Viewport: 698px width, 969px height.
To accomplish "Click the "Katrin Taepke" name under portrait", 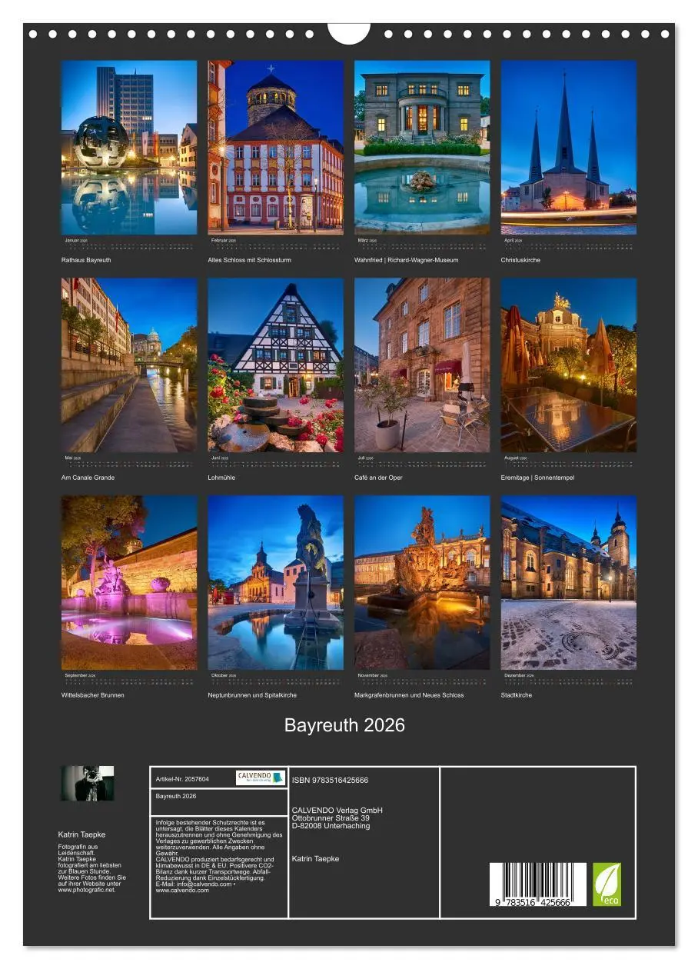I will [81, 834].
